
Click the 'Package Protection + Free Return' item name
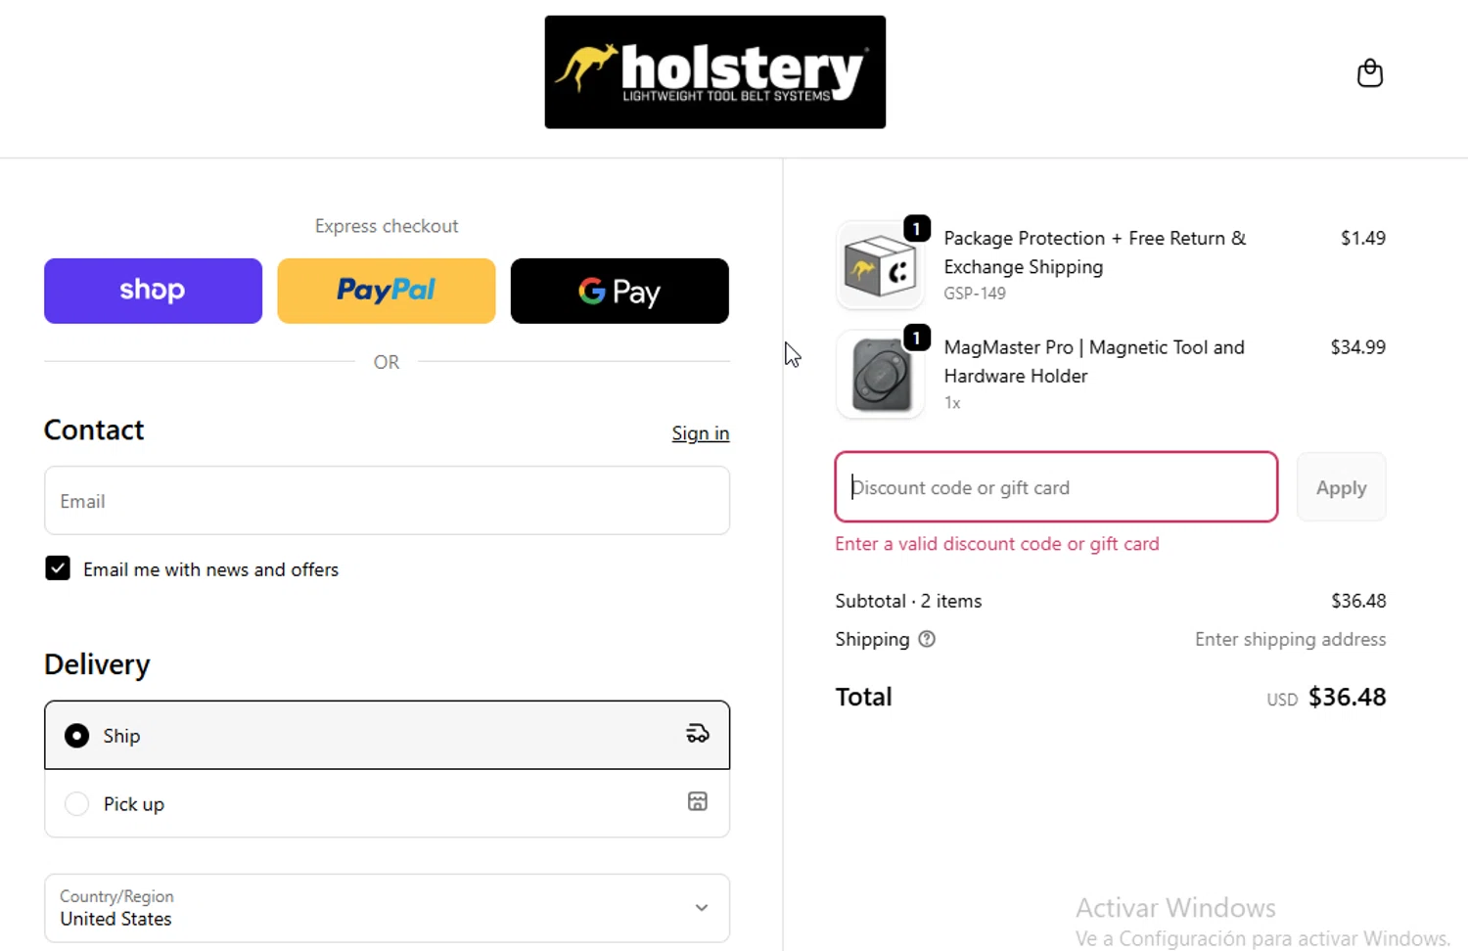point(1095,252)
